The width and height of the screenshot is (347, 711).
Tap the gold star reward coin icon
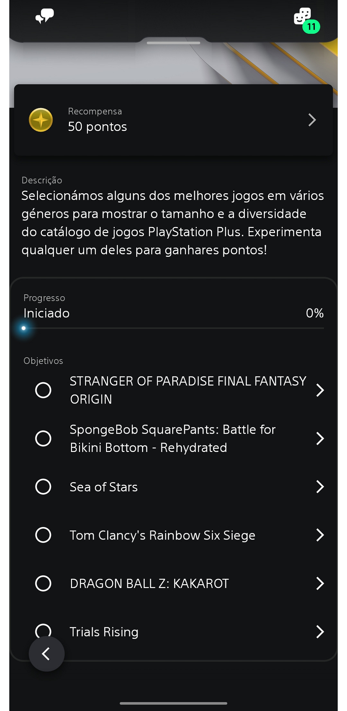(x=41, y=120)
